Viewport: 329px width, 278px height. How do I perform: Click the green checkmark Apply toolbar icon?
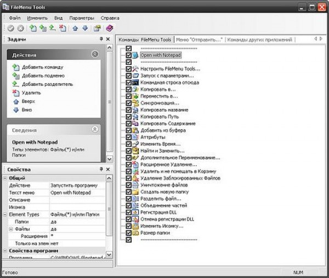coord(11,28)
